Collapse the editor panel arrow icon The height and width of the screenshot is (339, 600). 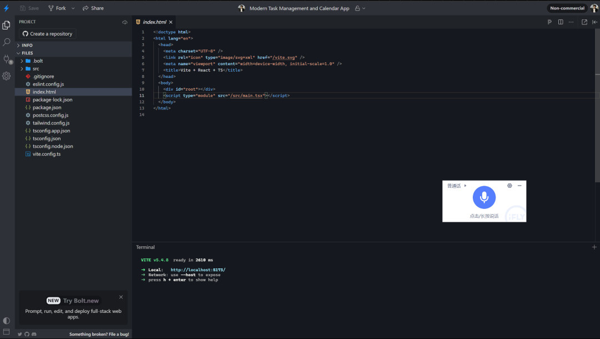tap(594, 22)
